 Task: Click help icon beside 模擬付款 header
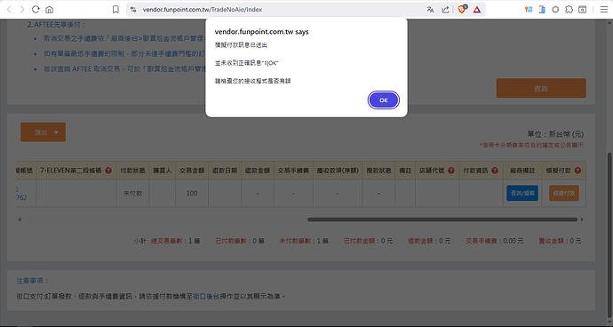pyautogui.click(x=577, y=171)
